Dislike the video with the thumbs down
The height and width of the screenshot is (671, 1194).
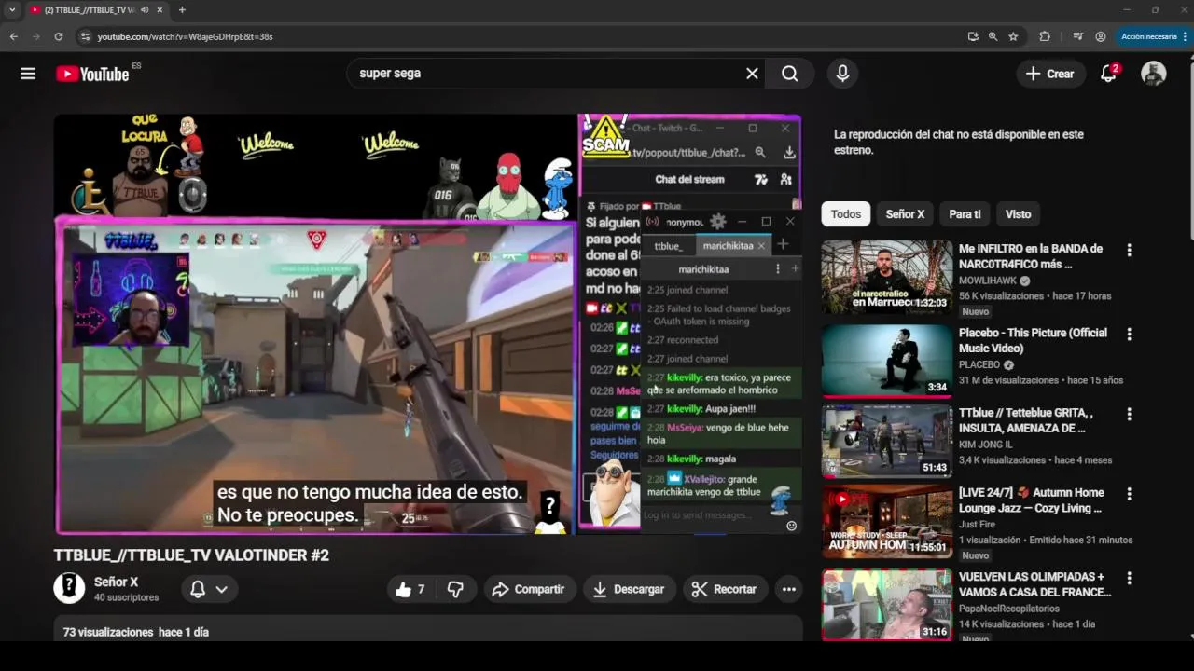(x=455, y=589)
